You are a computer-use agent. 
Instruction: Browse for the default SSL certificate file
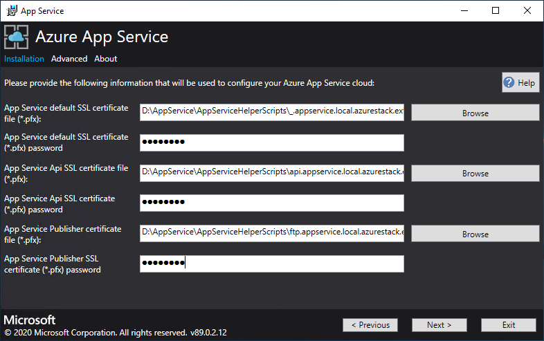[475, 113]
